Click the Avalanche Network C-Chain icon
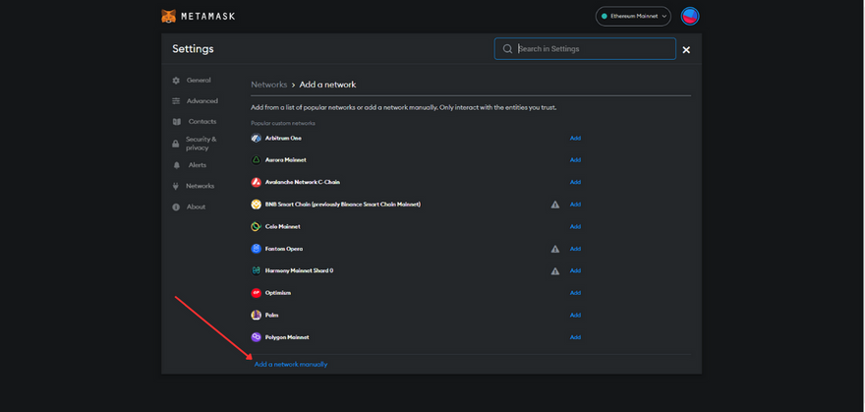This screenshot has height=412, width=865. coord(257,182)
